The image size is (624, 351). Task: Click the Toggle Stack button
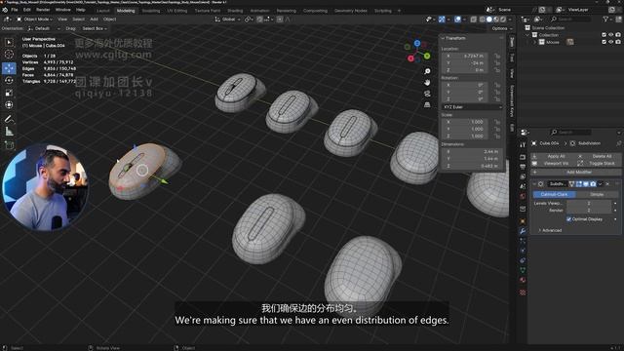598,164
